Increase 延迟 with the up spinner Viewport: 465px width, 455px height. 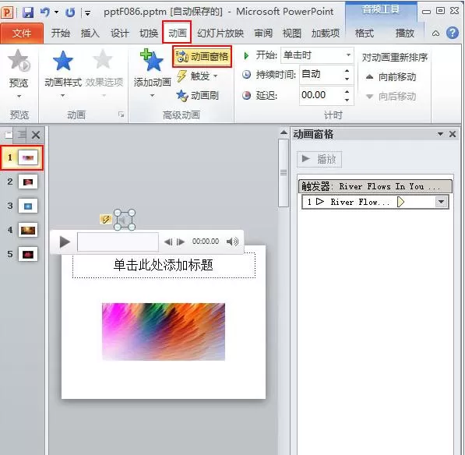tap(347, 91)
